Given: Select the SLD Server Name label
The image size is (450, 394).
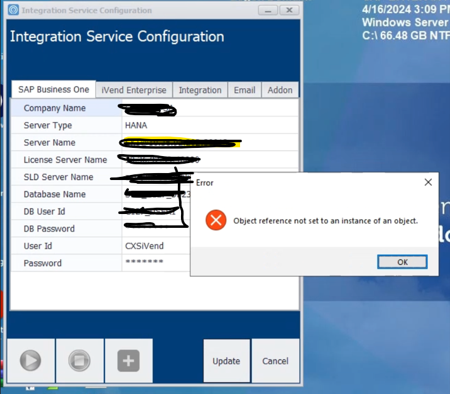Looking at the screenshot, I should click(58, 177).
